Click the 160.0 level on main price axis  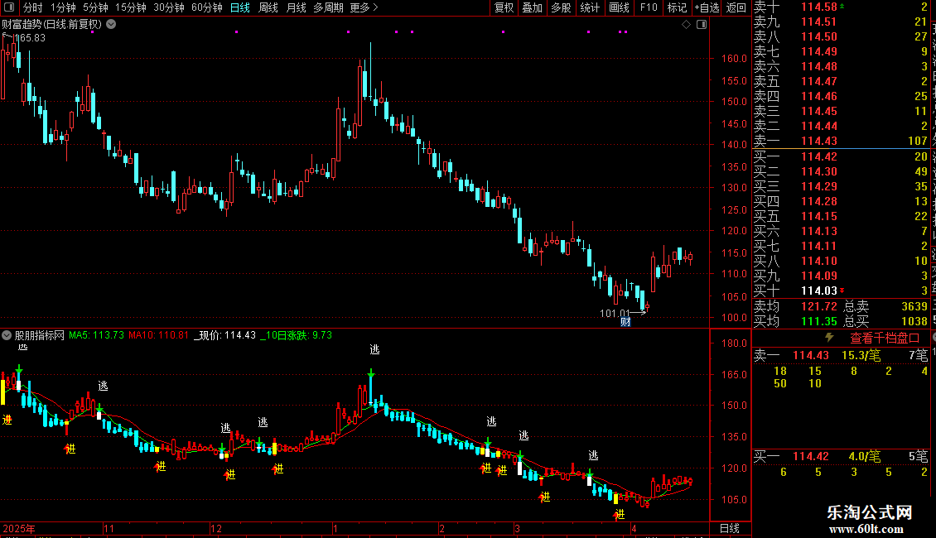[734, 59]
